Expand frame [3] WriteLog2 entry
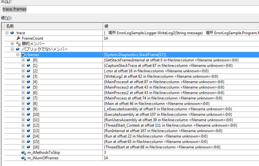This screenshot has height=166, width=259. [x=23, y=77]
